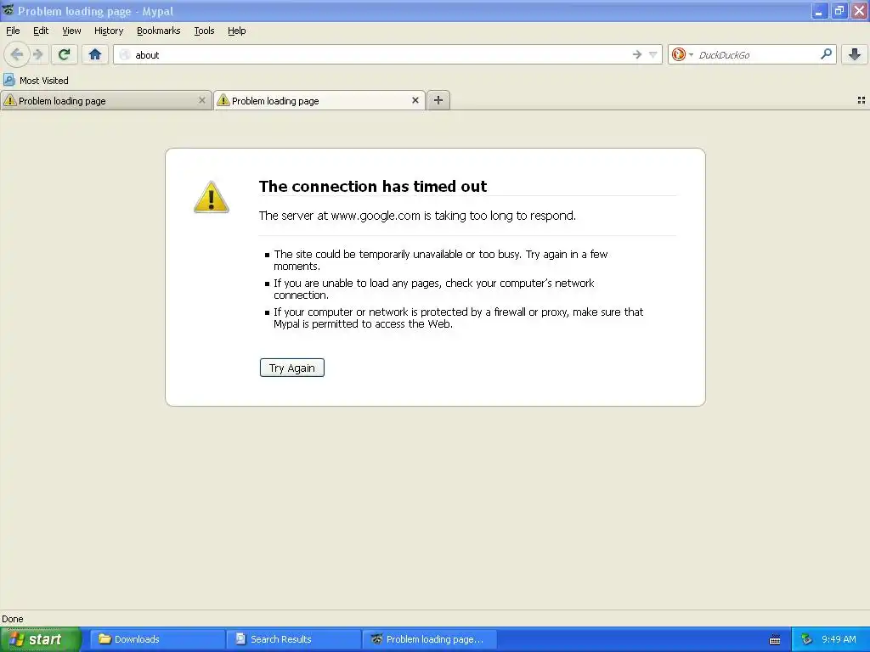Switch to Search Results taskbar window
This screenshot has height=652, width=870.
(x=293, y=639)
